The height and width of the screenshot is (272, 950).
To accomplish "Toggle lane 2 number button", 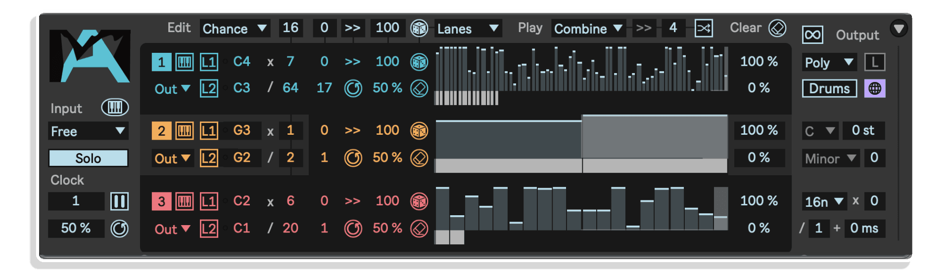I will [x=161, y=131].
